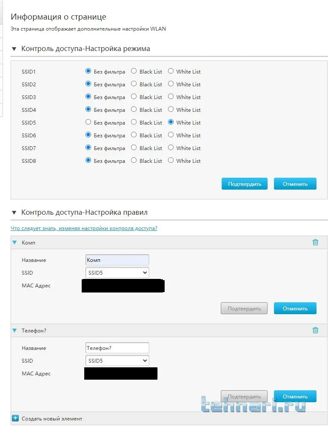Click Отменить in the Комп rule
Screen dimensions: 328x426
pos(295,308)
